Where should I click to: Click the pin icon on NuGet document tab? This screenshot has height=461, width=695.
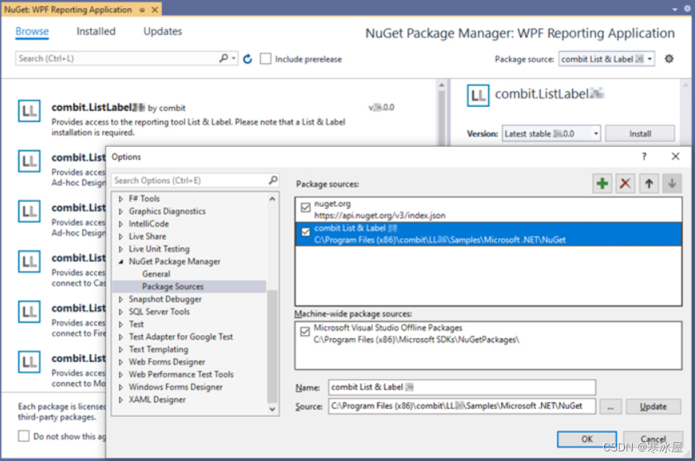point(142,10)
